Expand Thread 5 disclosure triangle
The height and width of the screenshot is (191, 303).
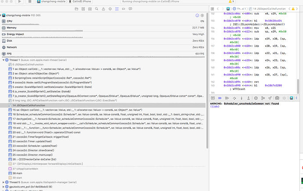click(3, 182)
